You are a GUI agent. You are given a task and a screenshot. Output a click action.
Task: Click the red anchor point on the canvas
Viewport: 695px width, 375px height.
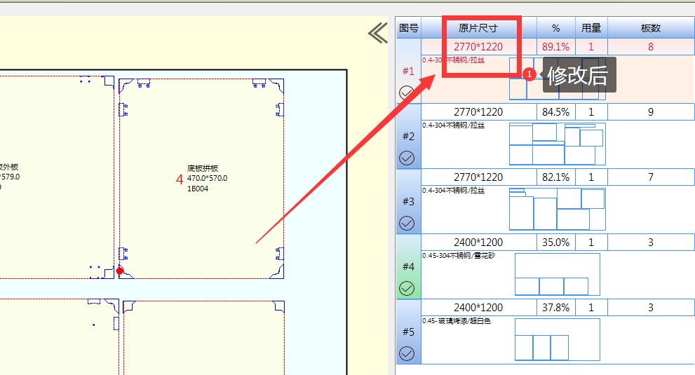[x=119, y=271]
